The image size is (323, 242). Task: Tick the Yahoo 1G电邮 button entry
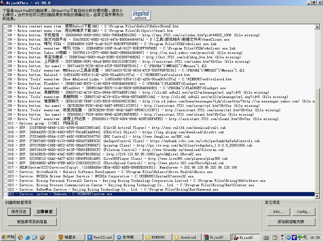(6, 53)
